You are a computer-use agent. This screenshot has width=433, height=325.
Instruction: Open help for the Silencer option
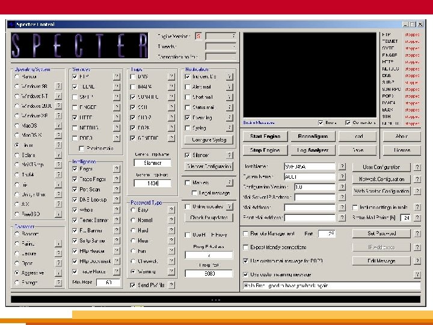229,155
